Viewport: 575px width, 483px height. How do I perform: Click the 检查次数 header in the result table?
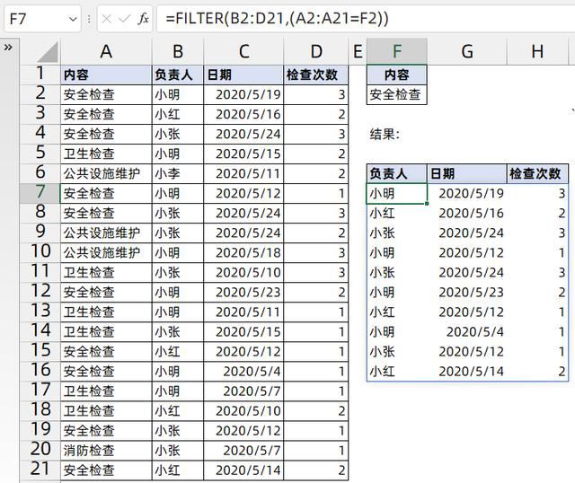[x=535, y=173]
